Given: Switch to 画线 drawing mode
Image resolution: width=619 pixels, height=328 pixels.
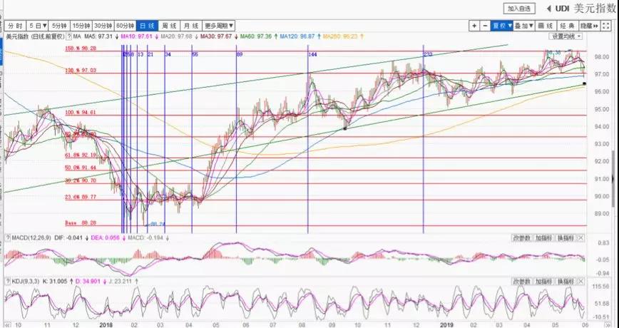Looking at the screenshot, I should [546, 25].
